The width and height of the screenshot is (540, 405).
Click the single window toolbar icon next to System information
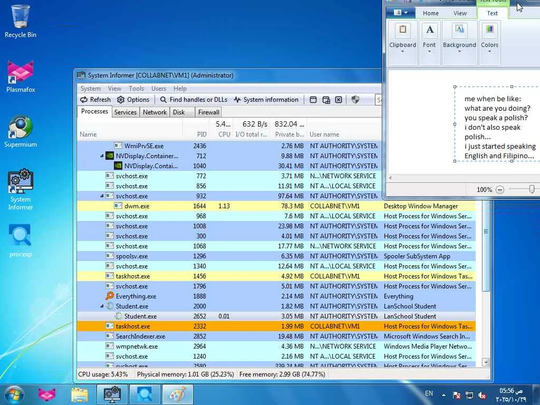point(313,100)
